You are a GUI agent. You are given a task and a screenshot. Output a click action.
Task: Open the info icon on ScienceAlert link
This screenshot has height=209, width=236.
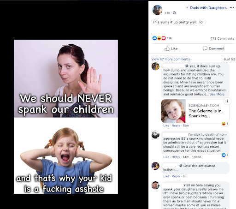(227, 101)
